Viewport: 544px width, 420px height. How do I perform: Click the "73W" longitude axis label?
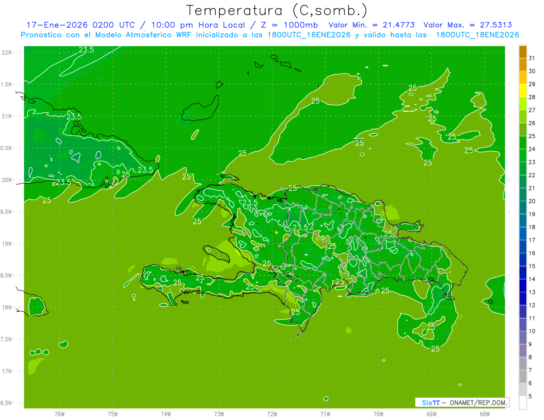(x=219, y=414)
